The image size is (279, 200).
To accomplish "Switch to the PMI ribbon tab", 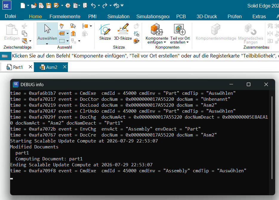I will click(92, 16).
